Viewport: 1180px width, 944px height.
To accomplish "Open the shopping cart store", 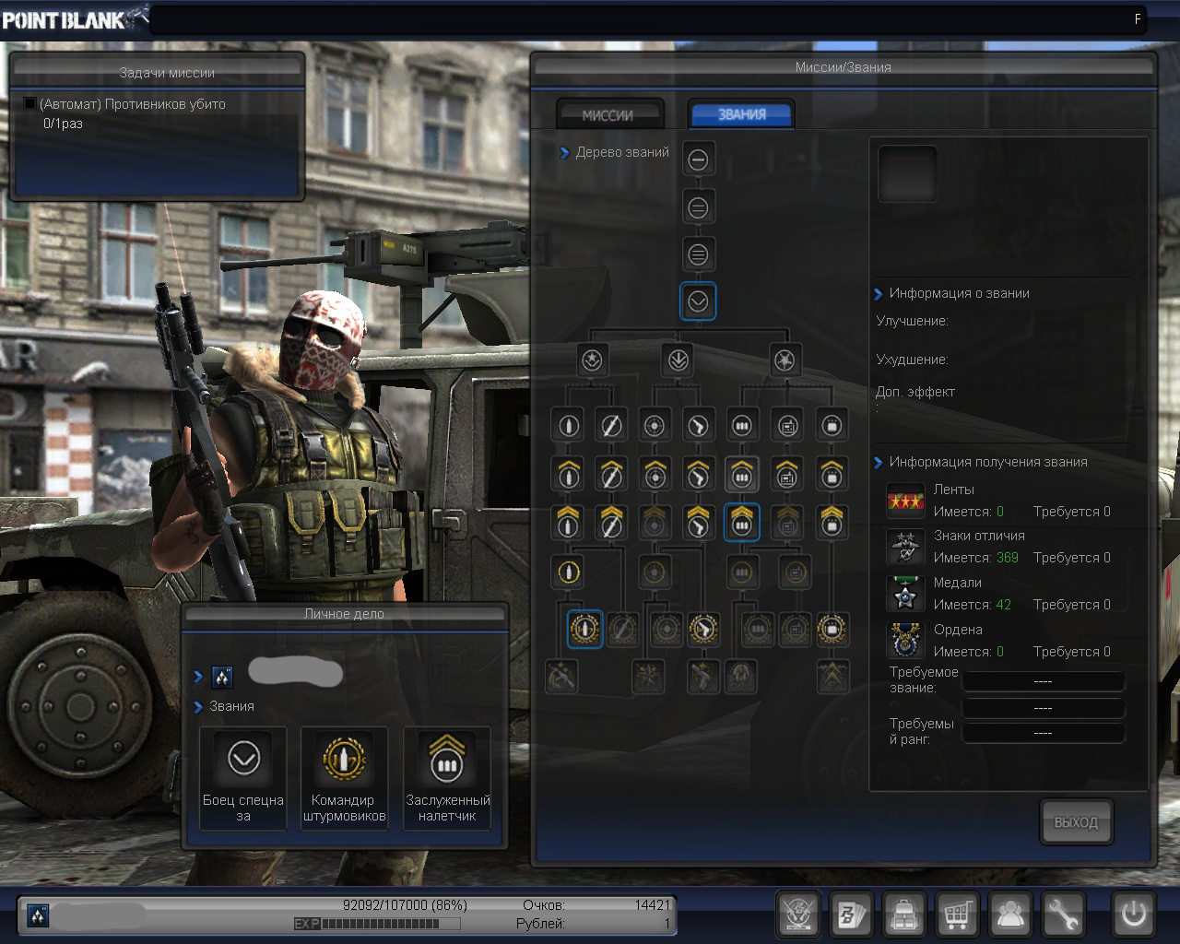I will (x=958, y=914).
